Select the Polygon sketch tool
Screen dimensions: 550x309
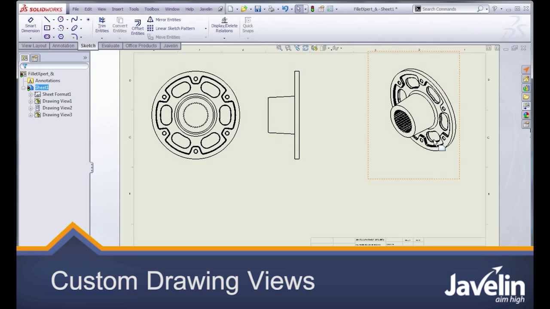pyautogui.click(x=61, y=37)
